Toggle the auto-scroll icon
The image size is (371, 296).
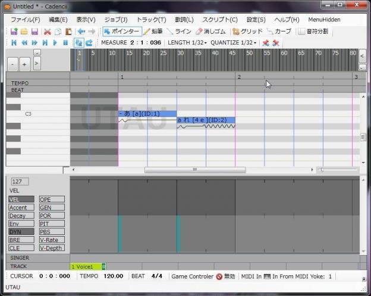pos(78,43)
